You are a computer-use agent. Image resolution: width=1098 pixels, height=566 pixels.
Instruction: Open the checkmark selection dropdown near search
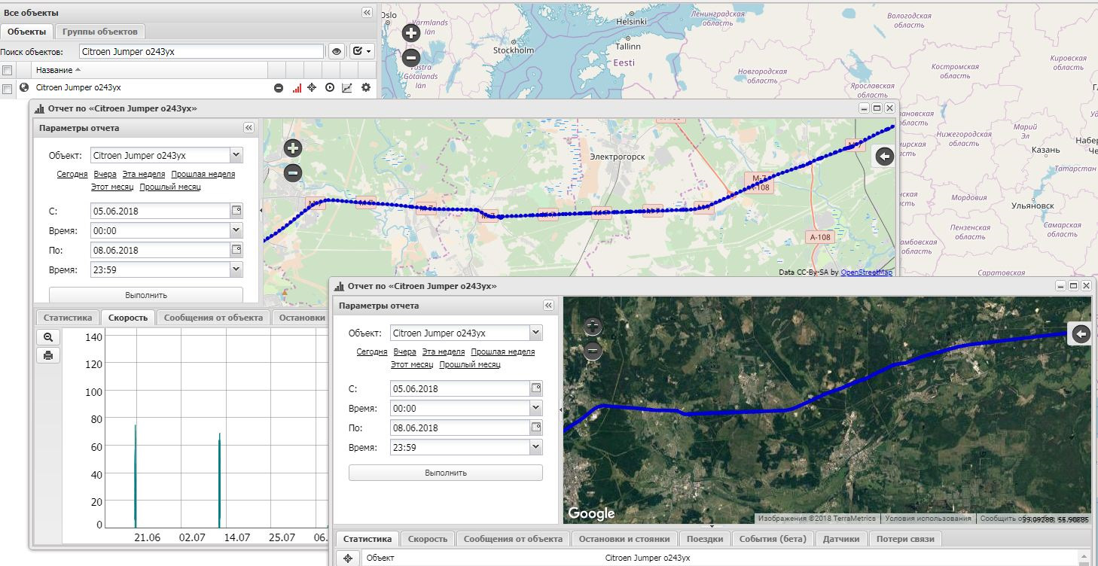(x=361, y=51)
